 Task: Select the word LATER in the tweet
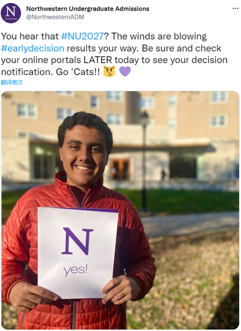[x=98, y=60]
